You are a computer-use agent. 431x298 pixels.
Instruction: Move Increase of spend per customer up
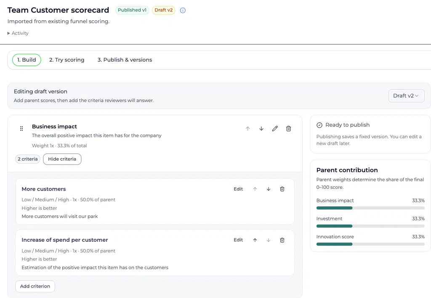(255, 240)
